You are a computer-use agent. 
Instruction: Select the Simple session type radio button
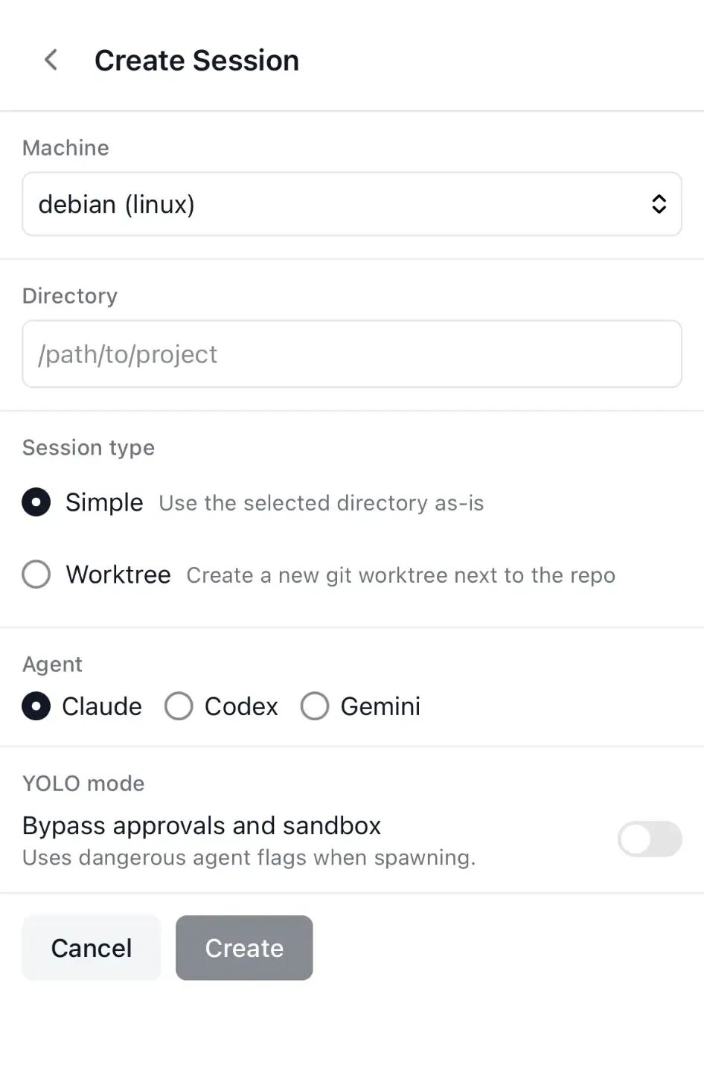(36, 502)
